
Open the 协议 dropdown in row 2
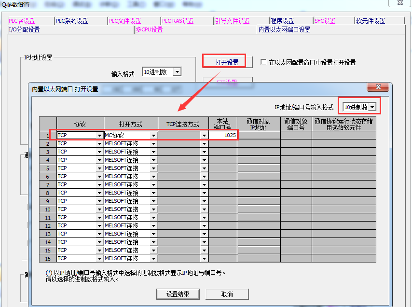click(99, 144)
